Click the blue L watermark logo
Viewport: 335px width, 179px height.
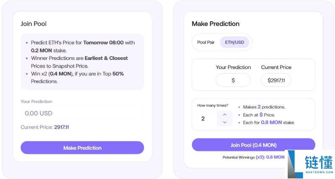point(295,164)
